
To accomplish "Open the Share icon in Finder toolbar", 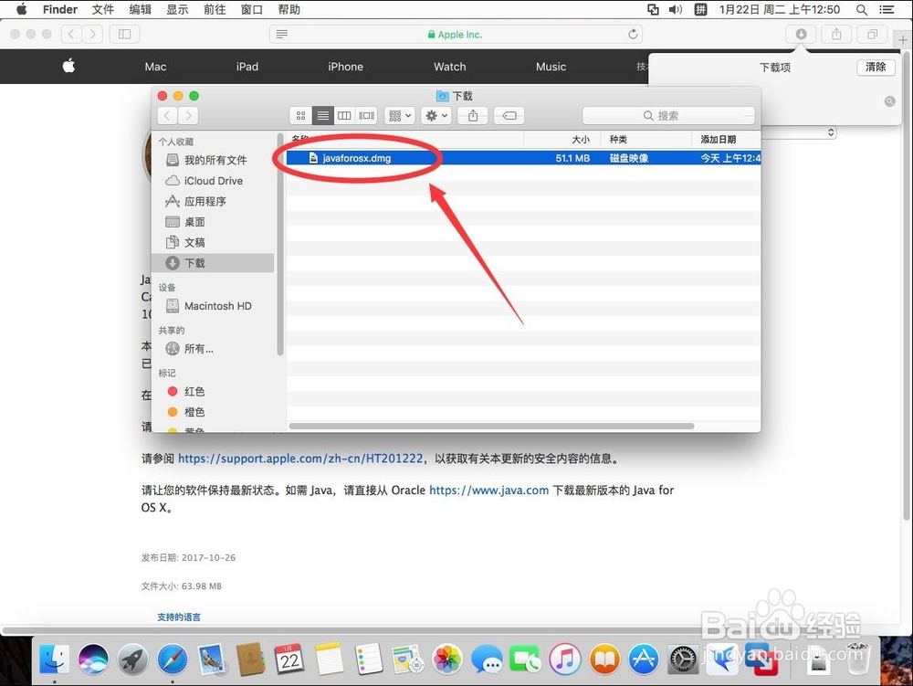I will click(x=472, y=115).
